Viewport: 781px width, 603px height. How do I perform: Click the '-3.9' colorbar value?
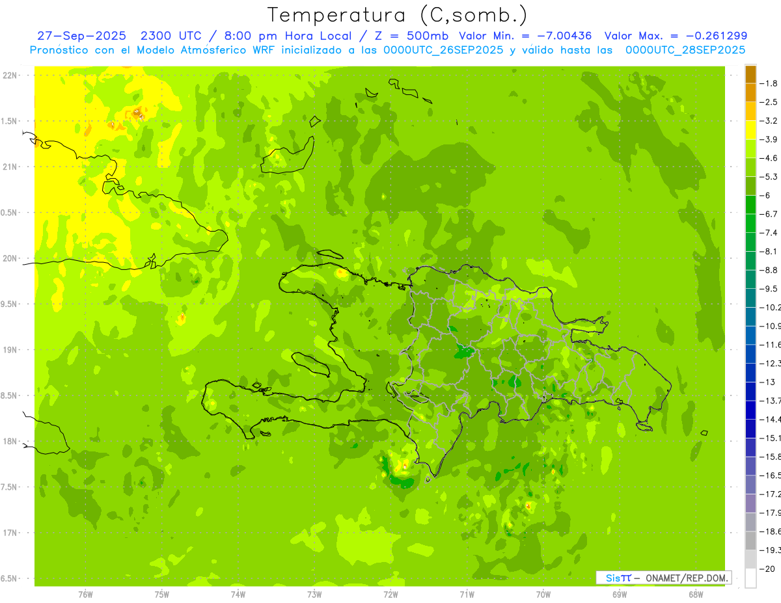click(x=769, y=139)
